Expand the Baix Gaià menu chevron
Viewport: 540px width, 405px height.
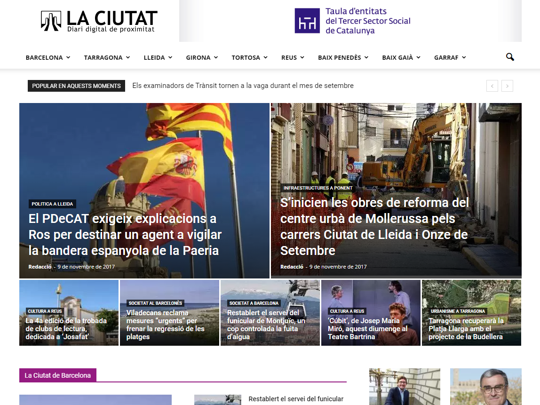click(x=419, y=57)
